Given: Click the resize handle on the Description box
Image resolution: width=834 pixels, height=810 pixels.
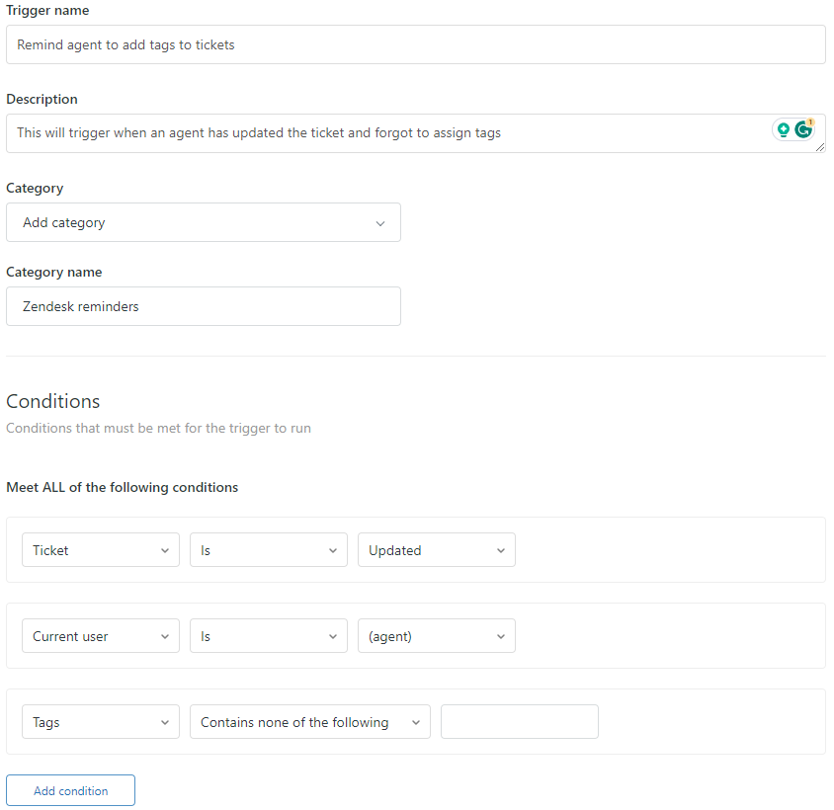Looking at the screenshot, I should point(821,148).
